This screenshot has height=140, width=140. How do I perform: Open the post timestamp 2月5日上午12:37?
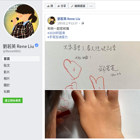point(67,23)
